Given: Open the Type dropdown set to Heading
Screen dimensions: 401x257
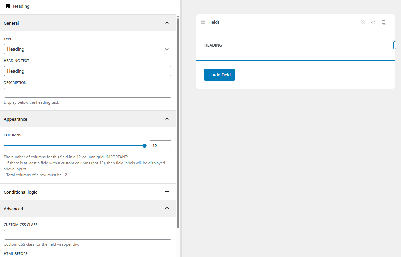Looking at the screenshot, I should 88,49.
